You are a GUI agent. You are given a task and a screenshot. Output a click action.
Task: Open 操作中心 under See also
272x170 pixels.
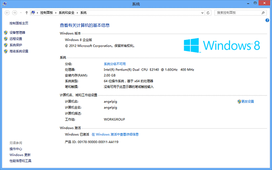click(x=16, y=149)
